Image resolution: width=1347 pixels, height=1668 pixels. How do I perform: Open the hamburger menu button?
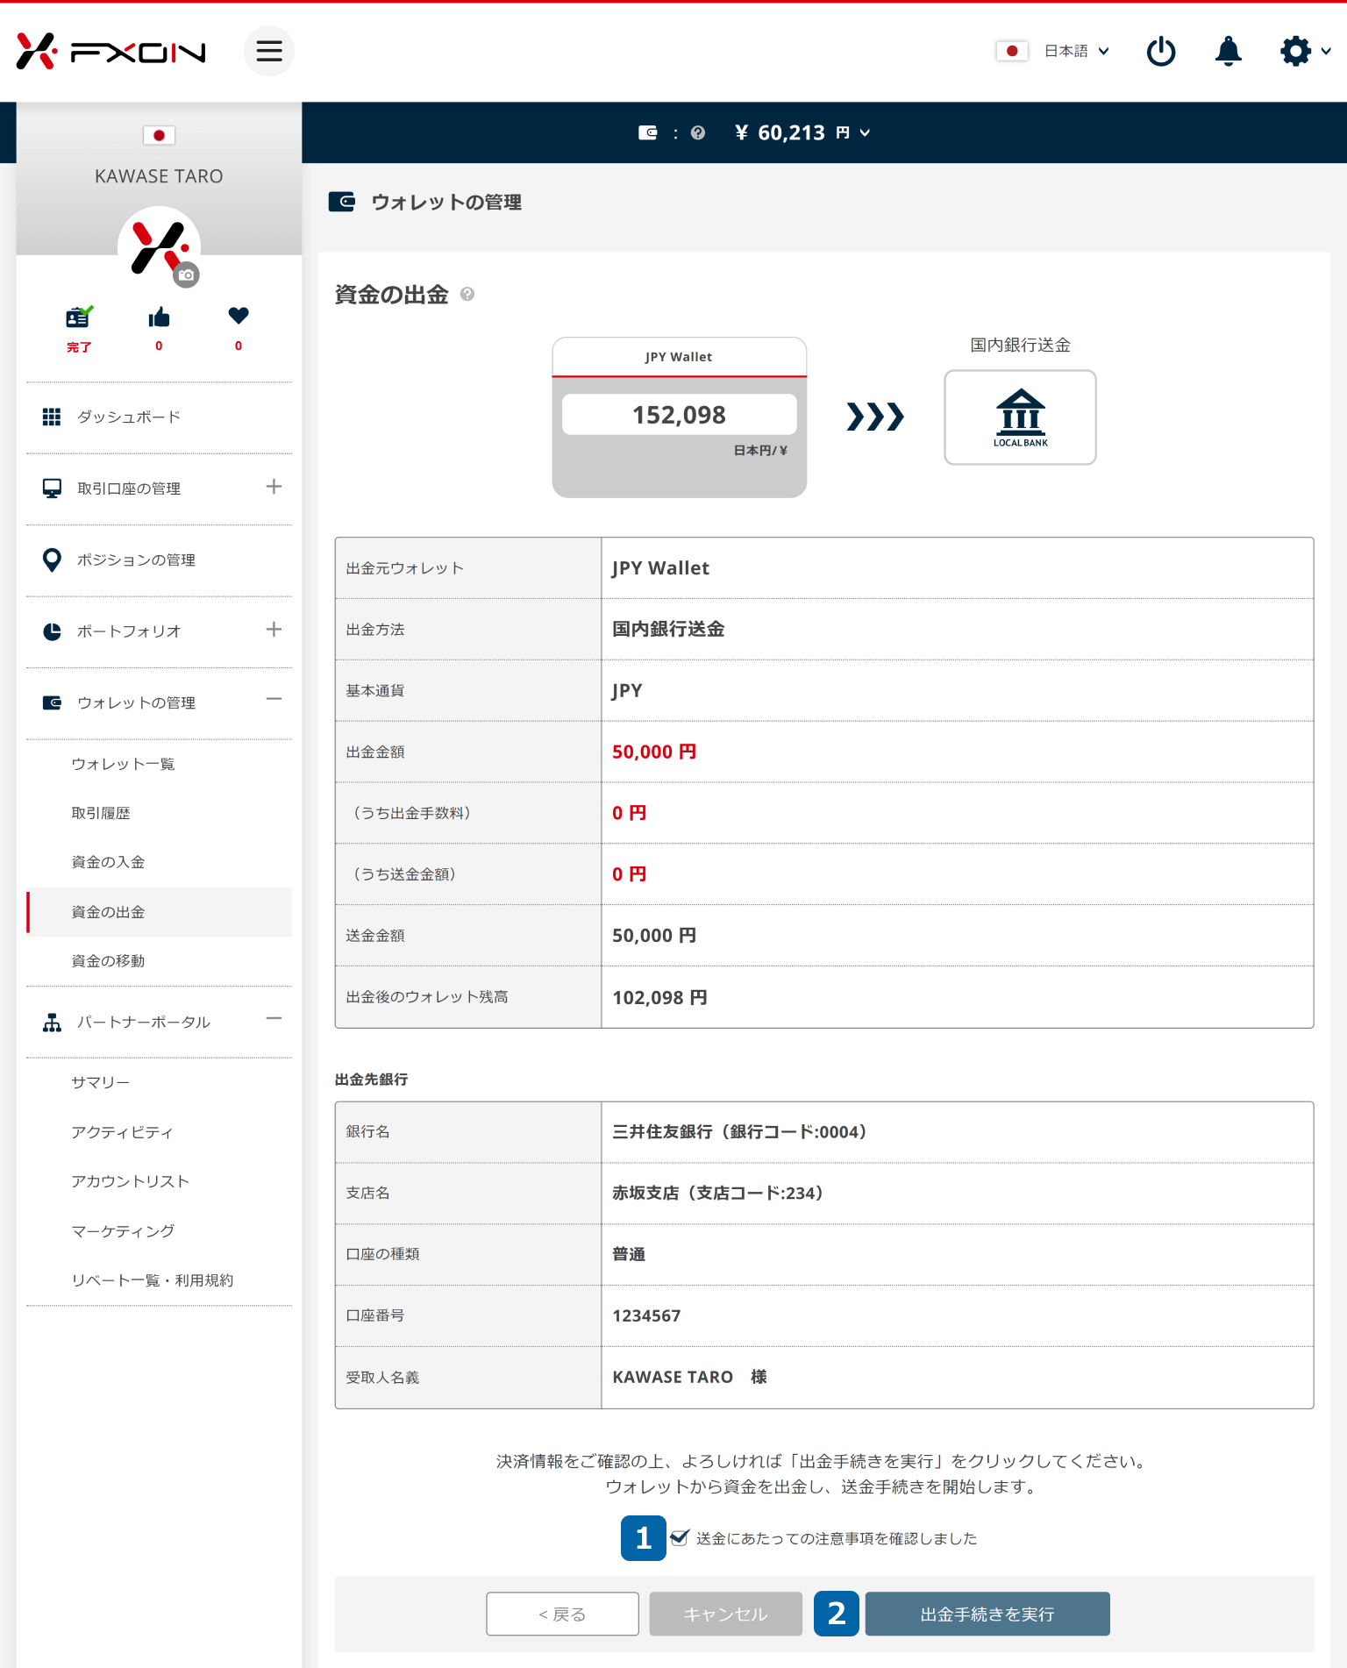[269, 51]
